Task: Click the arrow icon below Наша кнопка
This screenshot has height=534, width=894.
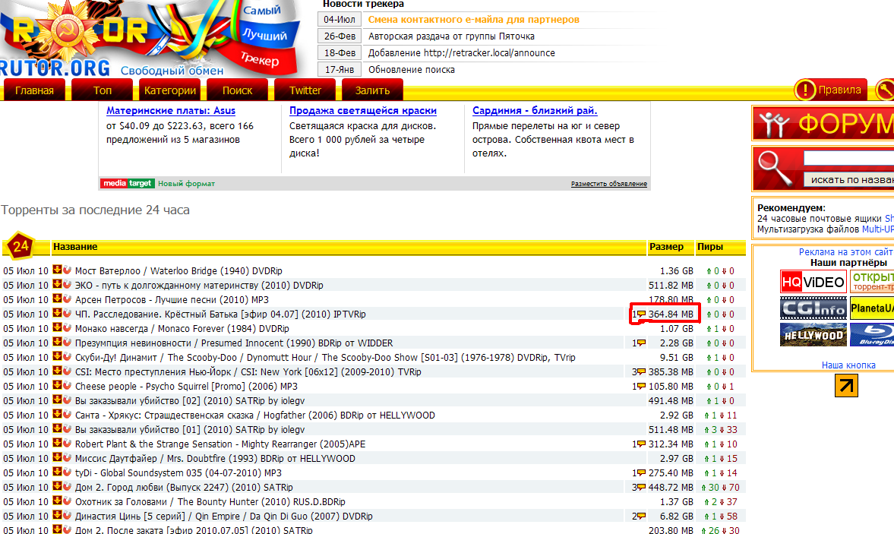Action: tap(845, 386)
